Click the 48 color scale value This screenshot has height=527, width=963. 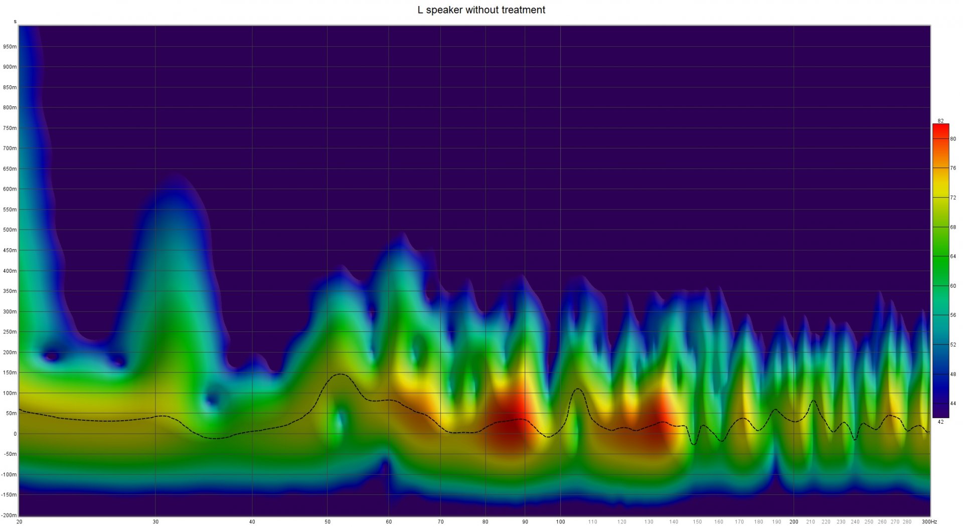(x=953, y=375)
